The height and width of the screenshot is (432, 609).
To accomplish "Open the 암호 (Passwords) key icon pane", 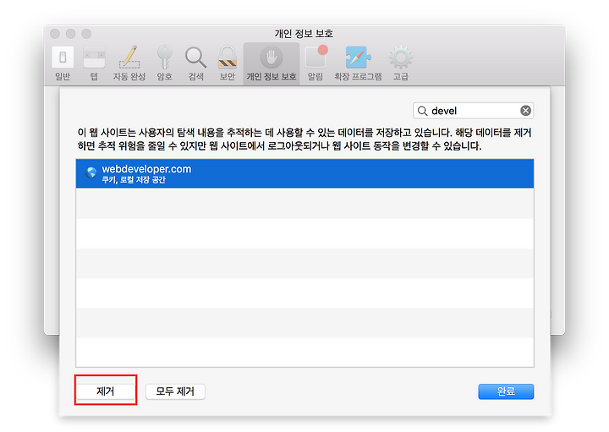I will click(164, 63).
